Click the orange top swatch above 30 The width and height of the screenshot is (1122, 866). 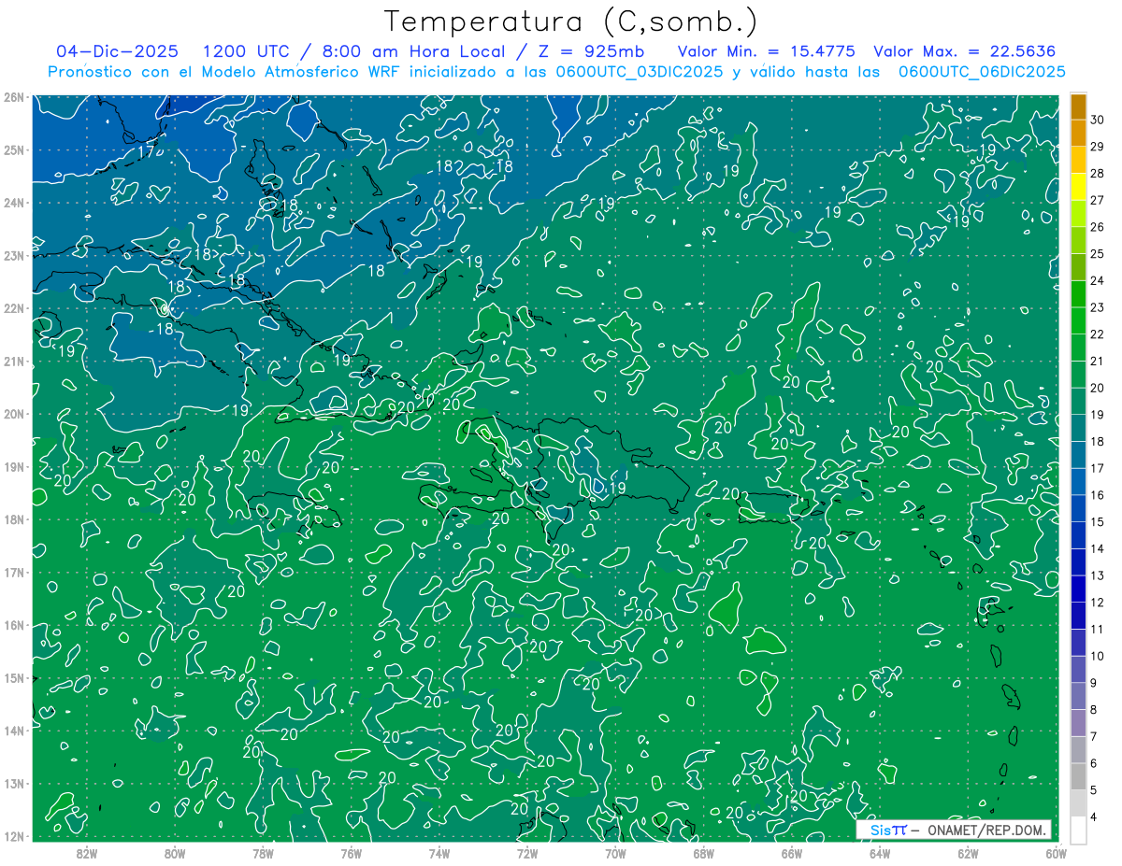pos(1078,106)
